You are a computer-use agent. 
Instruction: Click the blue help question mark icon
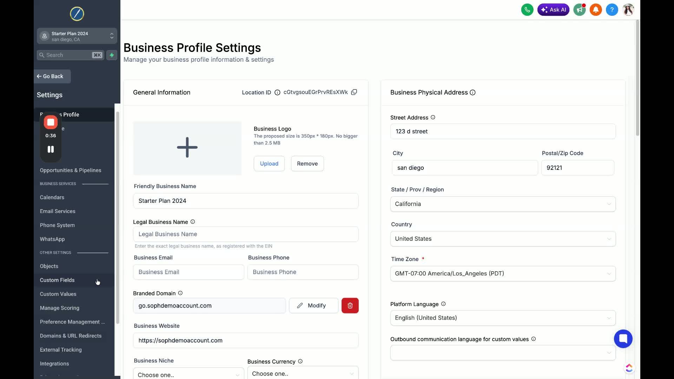[x=612, y=10]
